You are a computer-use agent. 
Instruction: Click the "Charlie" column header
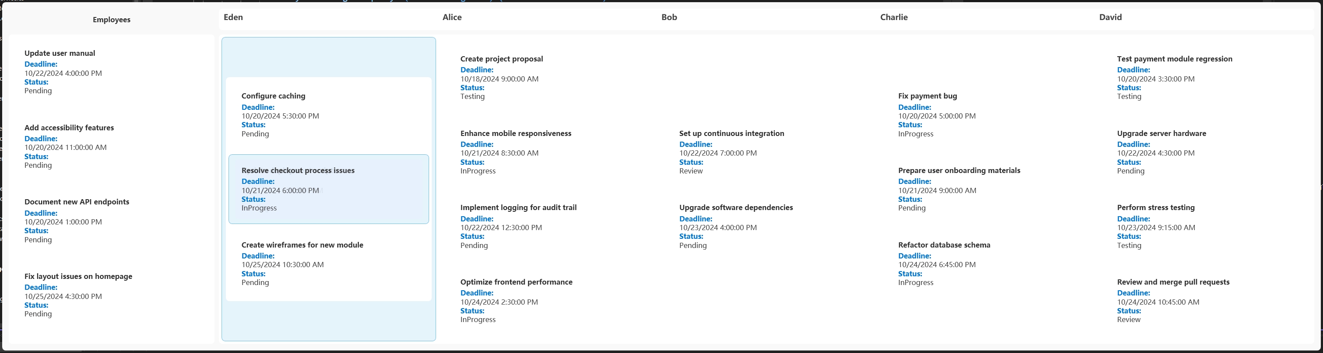pos(893,17)
